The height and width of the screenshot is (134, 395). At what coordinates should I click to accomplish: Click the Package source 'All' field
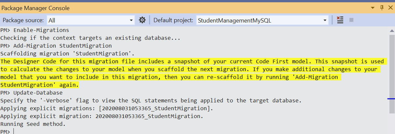pyautogui.click(x=89, y=20)
